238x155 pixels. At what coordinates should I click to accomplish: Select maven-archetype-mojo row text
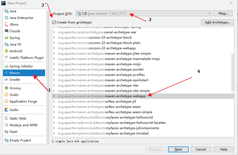pyautogui.click(x=99, y=64)
